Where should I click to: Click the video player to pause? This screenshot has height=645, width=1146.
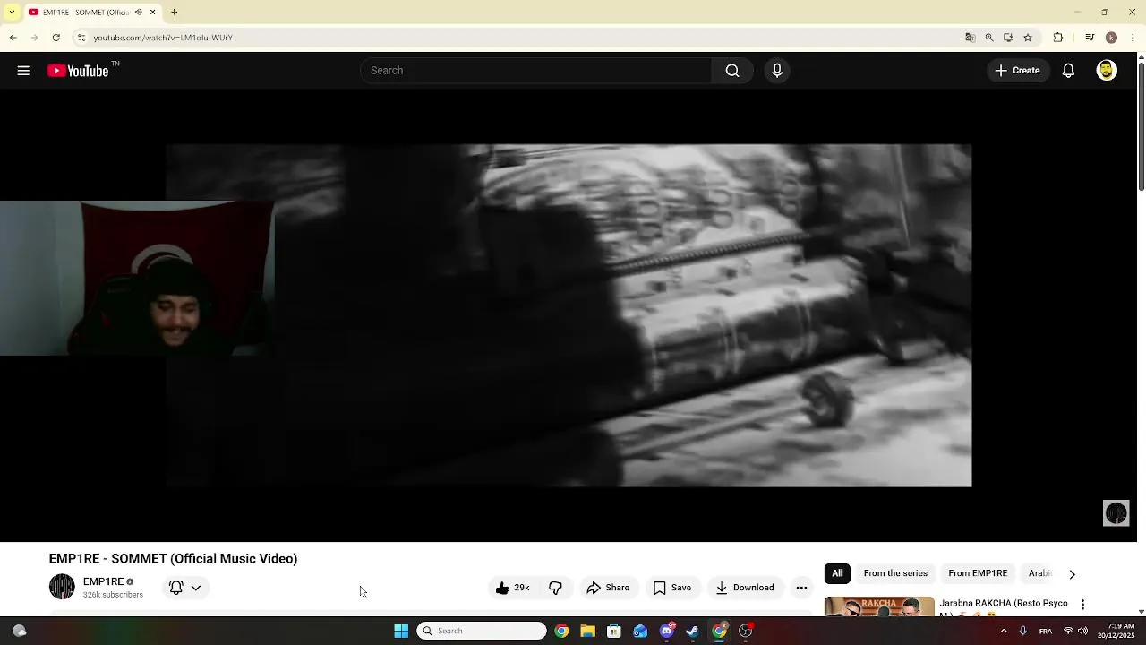(569, 315)
